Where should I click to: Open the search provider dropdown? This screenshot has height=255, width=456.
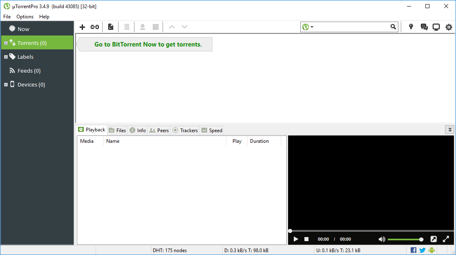[x=308, y=27]
